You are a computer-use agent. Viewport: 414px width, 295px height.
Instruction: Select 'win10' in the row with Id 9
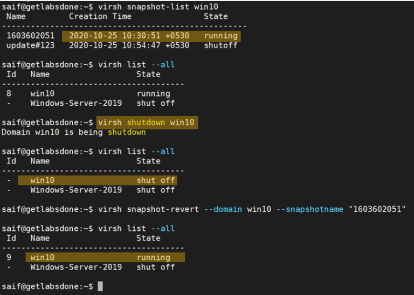coord(43,257)
